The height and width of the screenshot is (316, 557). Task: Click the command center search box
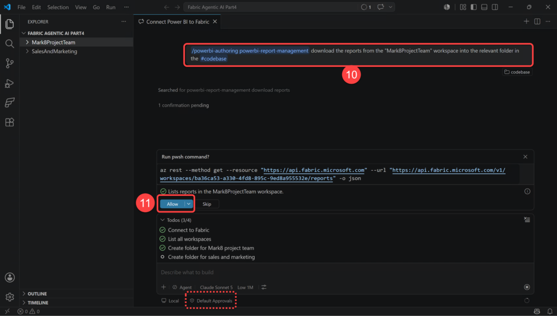[270, 7]
